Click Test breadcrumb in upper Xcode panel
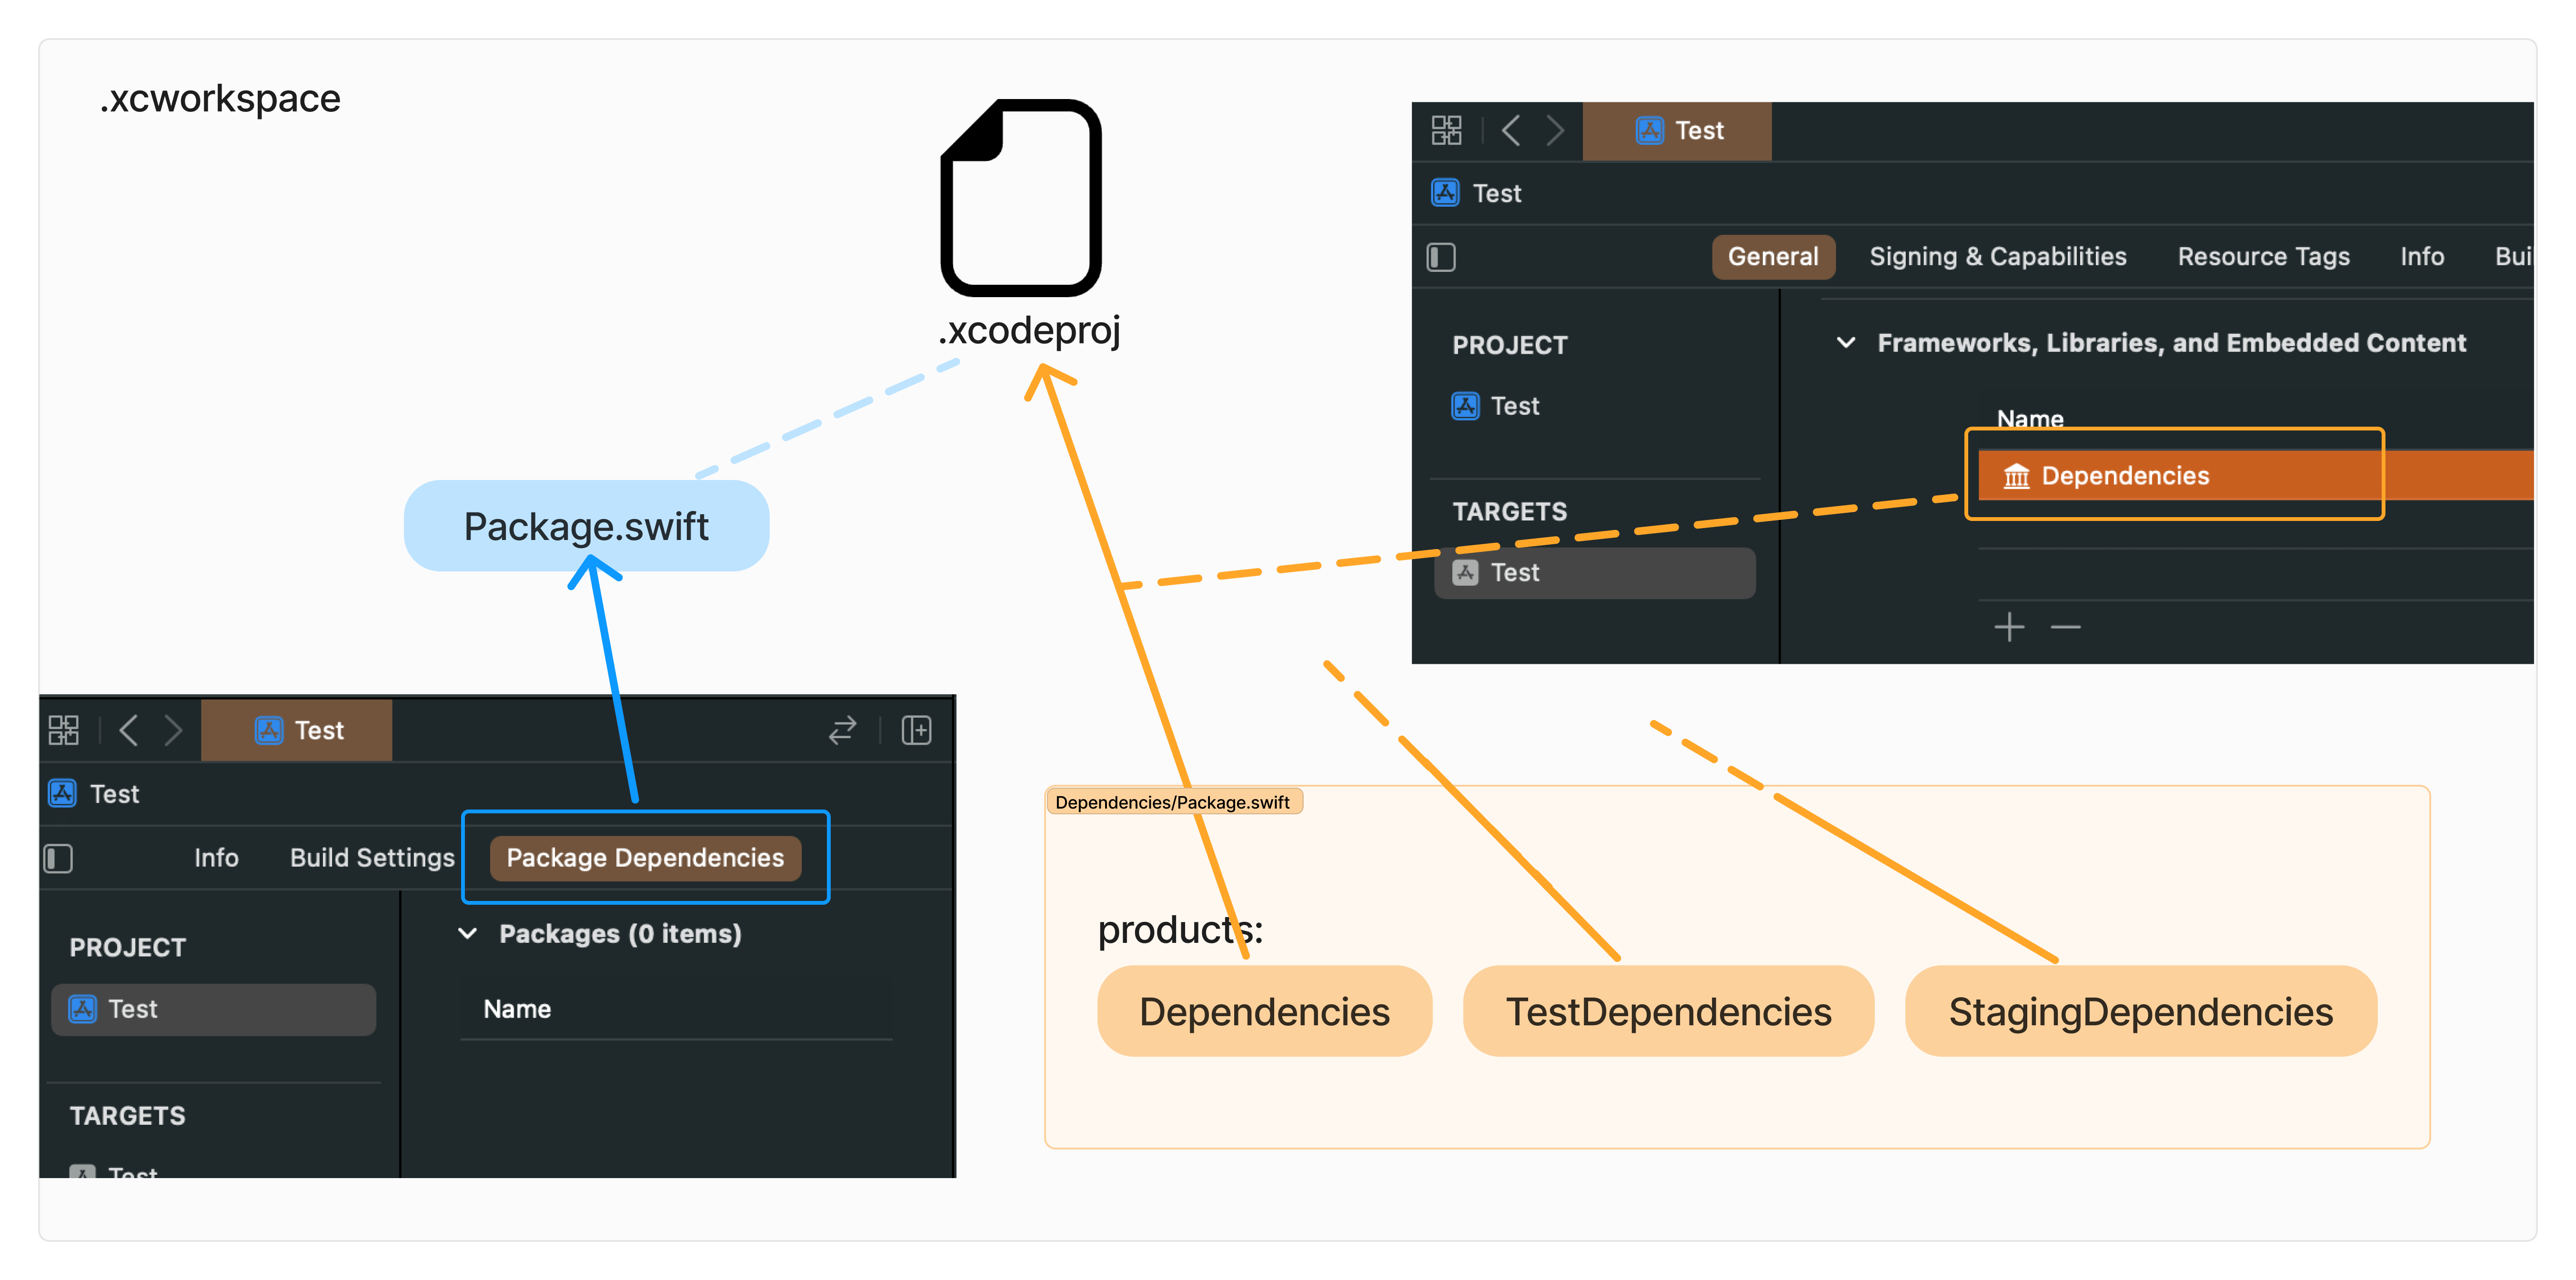This screenshot has width=2576, height=1280. (x=1476, y=193)
